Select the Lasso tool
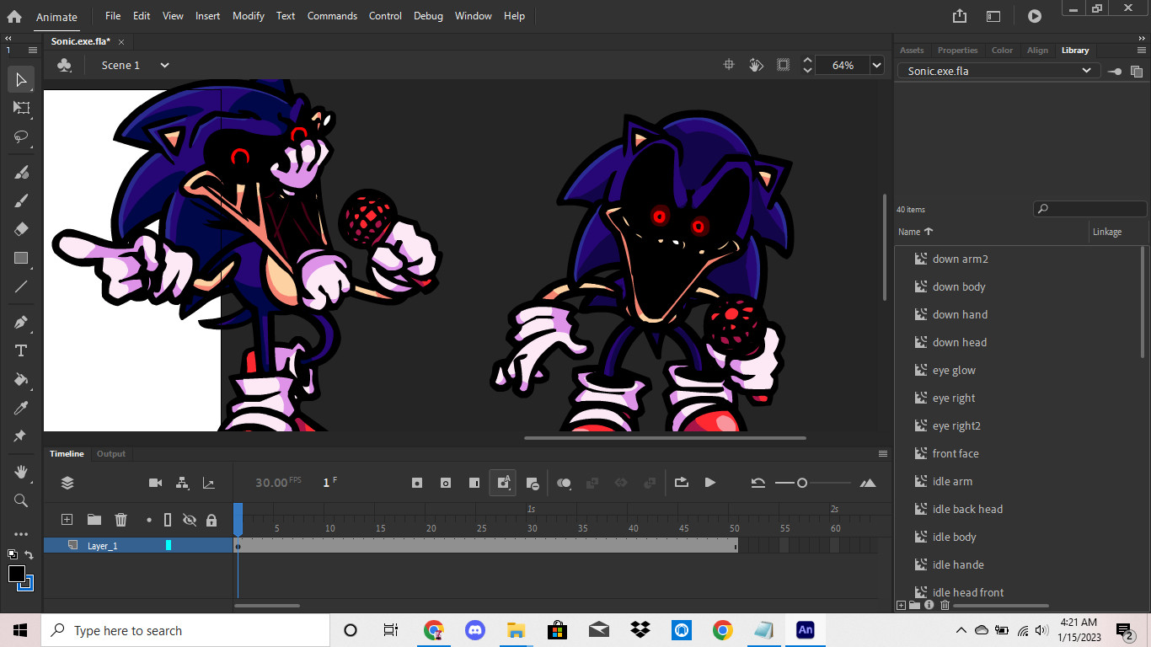1151x647 pixels. 21,136
